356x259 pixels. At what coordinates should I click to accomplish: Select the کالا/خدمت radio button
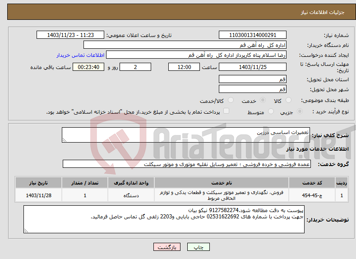pyautogui.click(x=231, y=100)
